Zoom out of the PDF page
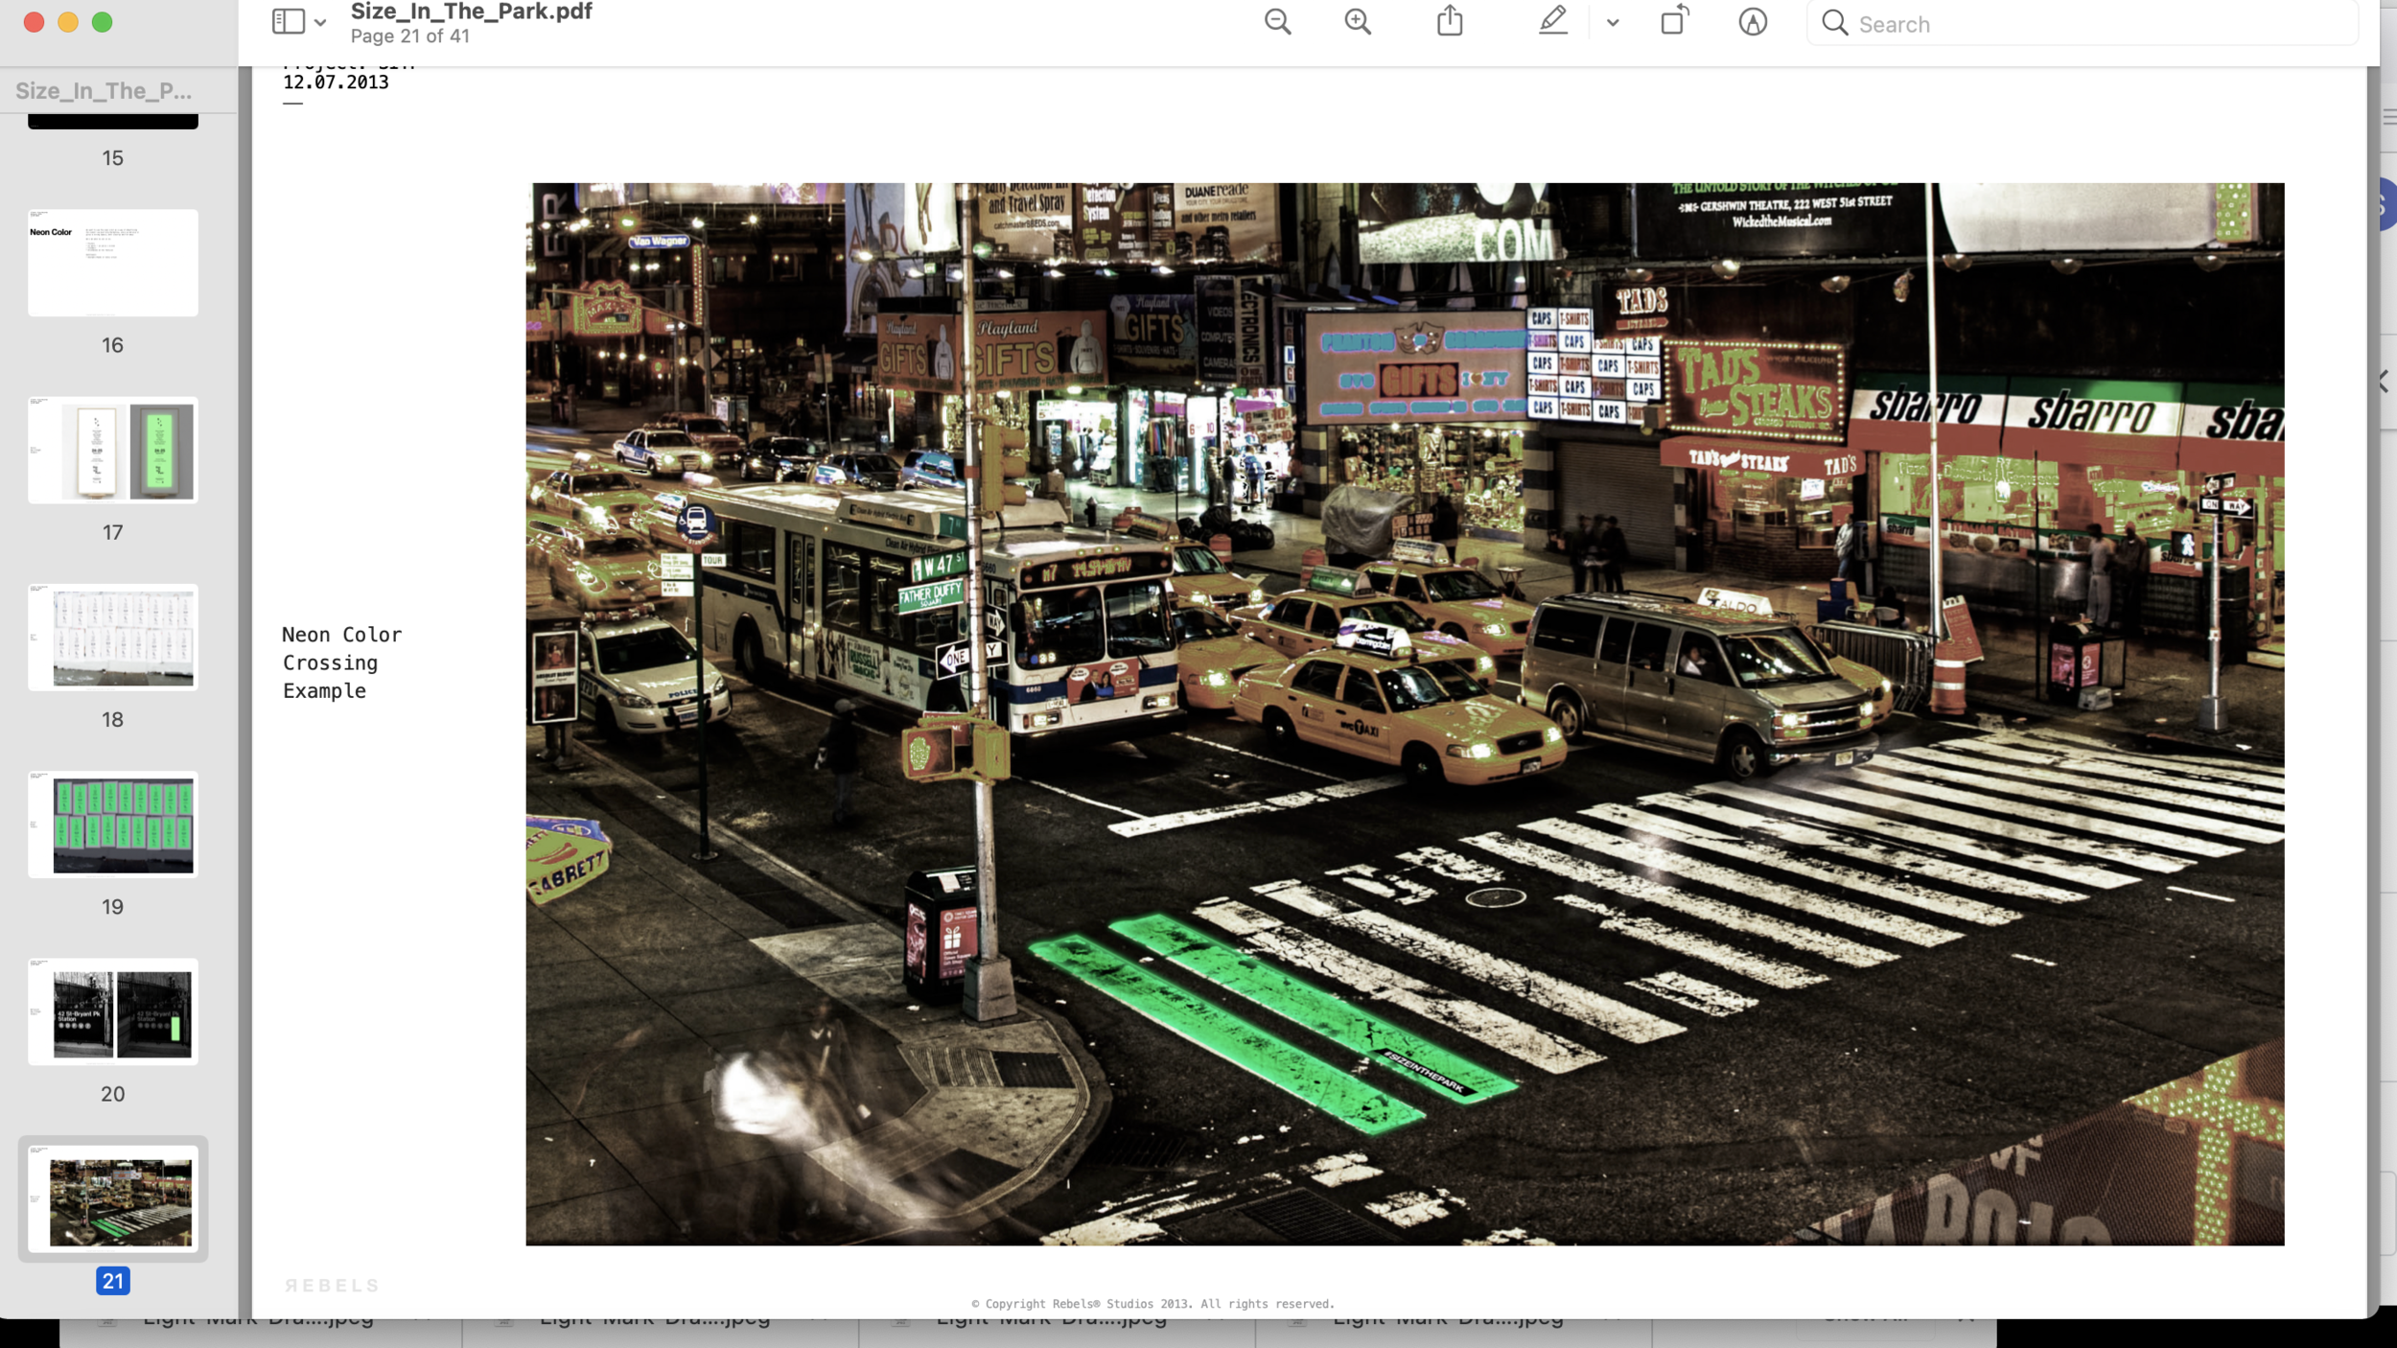 (1277, 22)
